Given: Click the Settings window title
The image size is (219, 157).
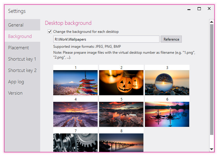Looking at the screenshot, I should [17, 11].
